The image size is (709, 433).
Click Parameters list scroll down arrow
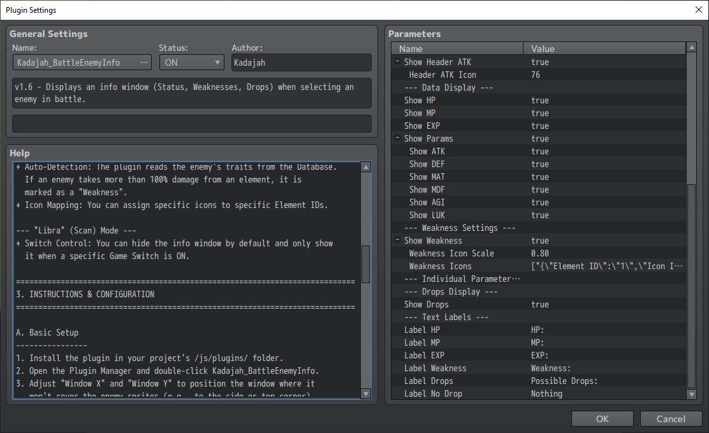691,394
